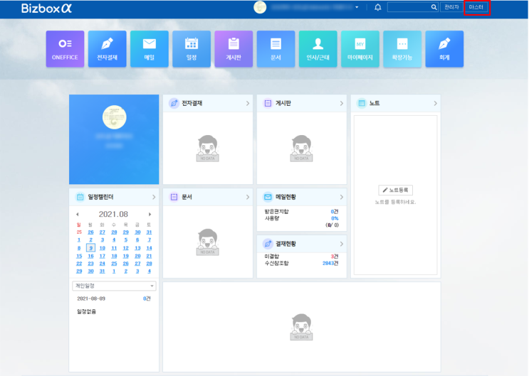Open 미결함 count 3건

(335, 257)
